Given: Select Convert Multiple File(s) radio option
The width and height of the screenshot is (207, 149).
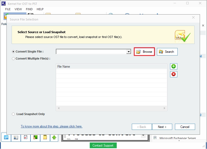Looking at the screenshot, I should 13,58.
